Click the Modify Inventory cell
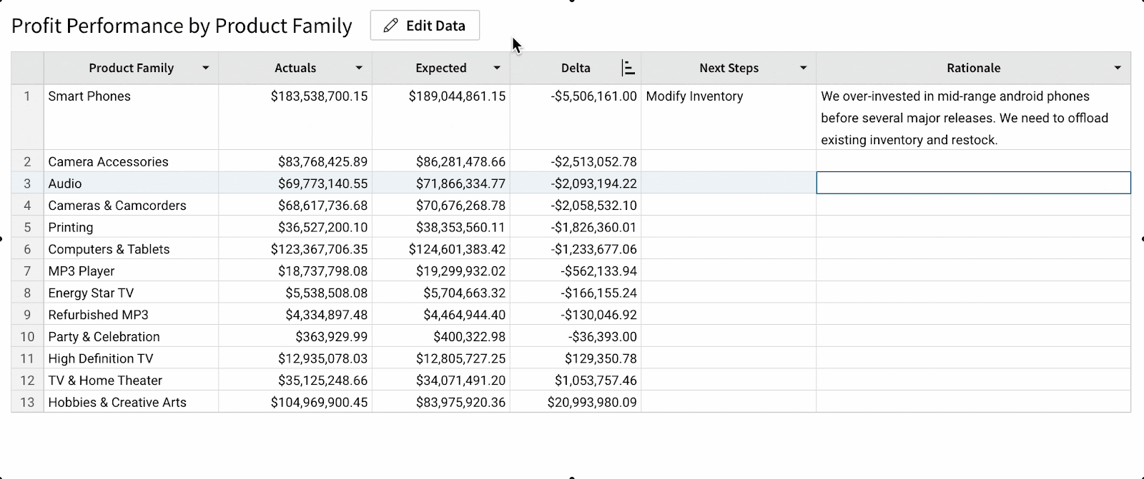Image resolution: width=1144 pixels, height=479 pixels. tap(694, 96)
